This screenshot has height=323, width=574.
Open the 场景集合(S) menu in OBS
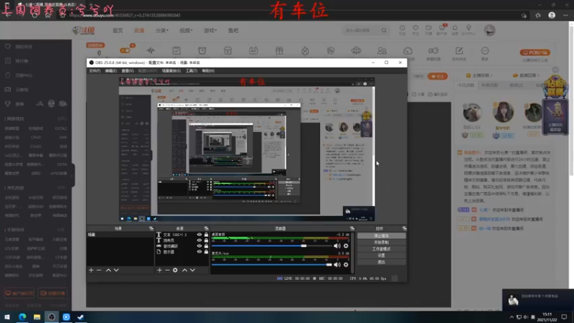click(x=171, y=70)
